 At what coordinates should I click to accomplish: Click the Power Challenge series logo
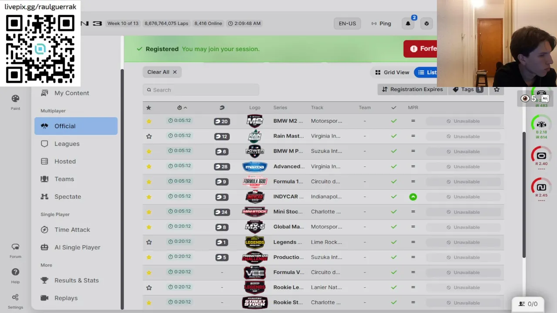(255, 151)
